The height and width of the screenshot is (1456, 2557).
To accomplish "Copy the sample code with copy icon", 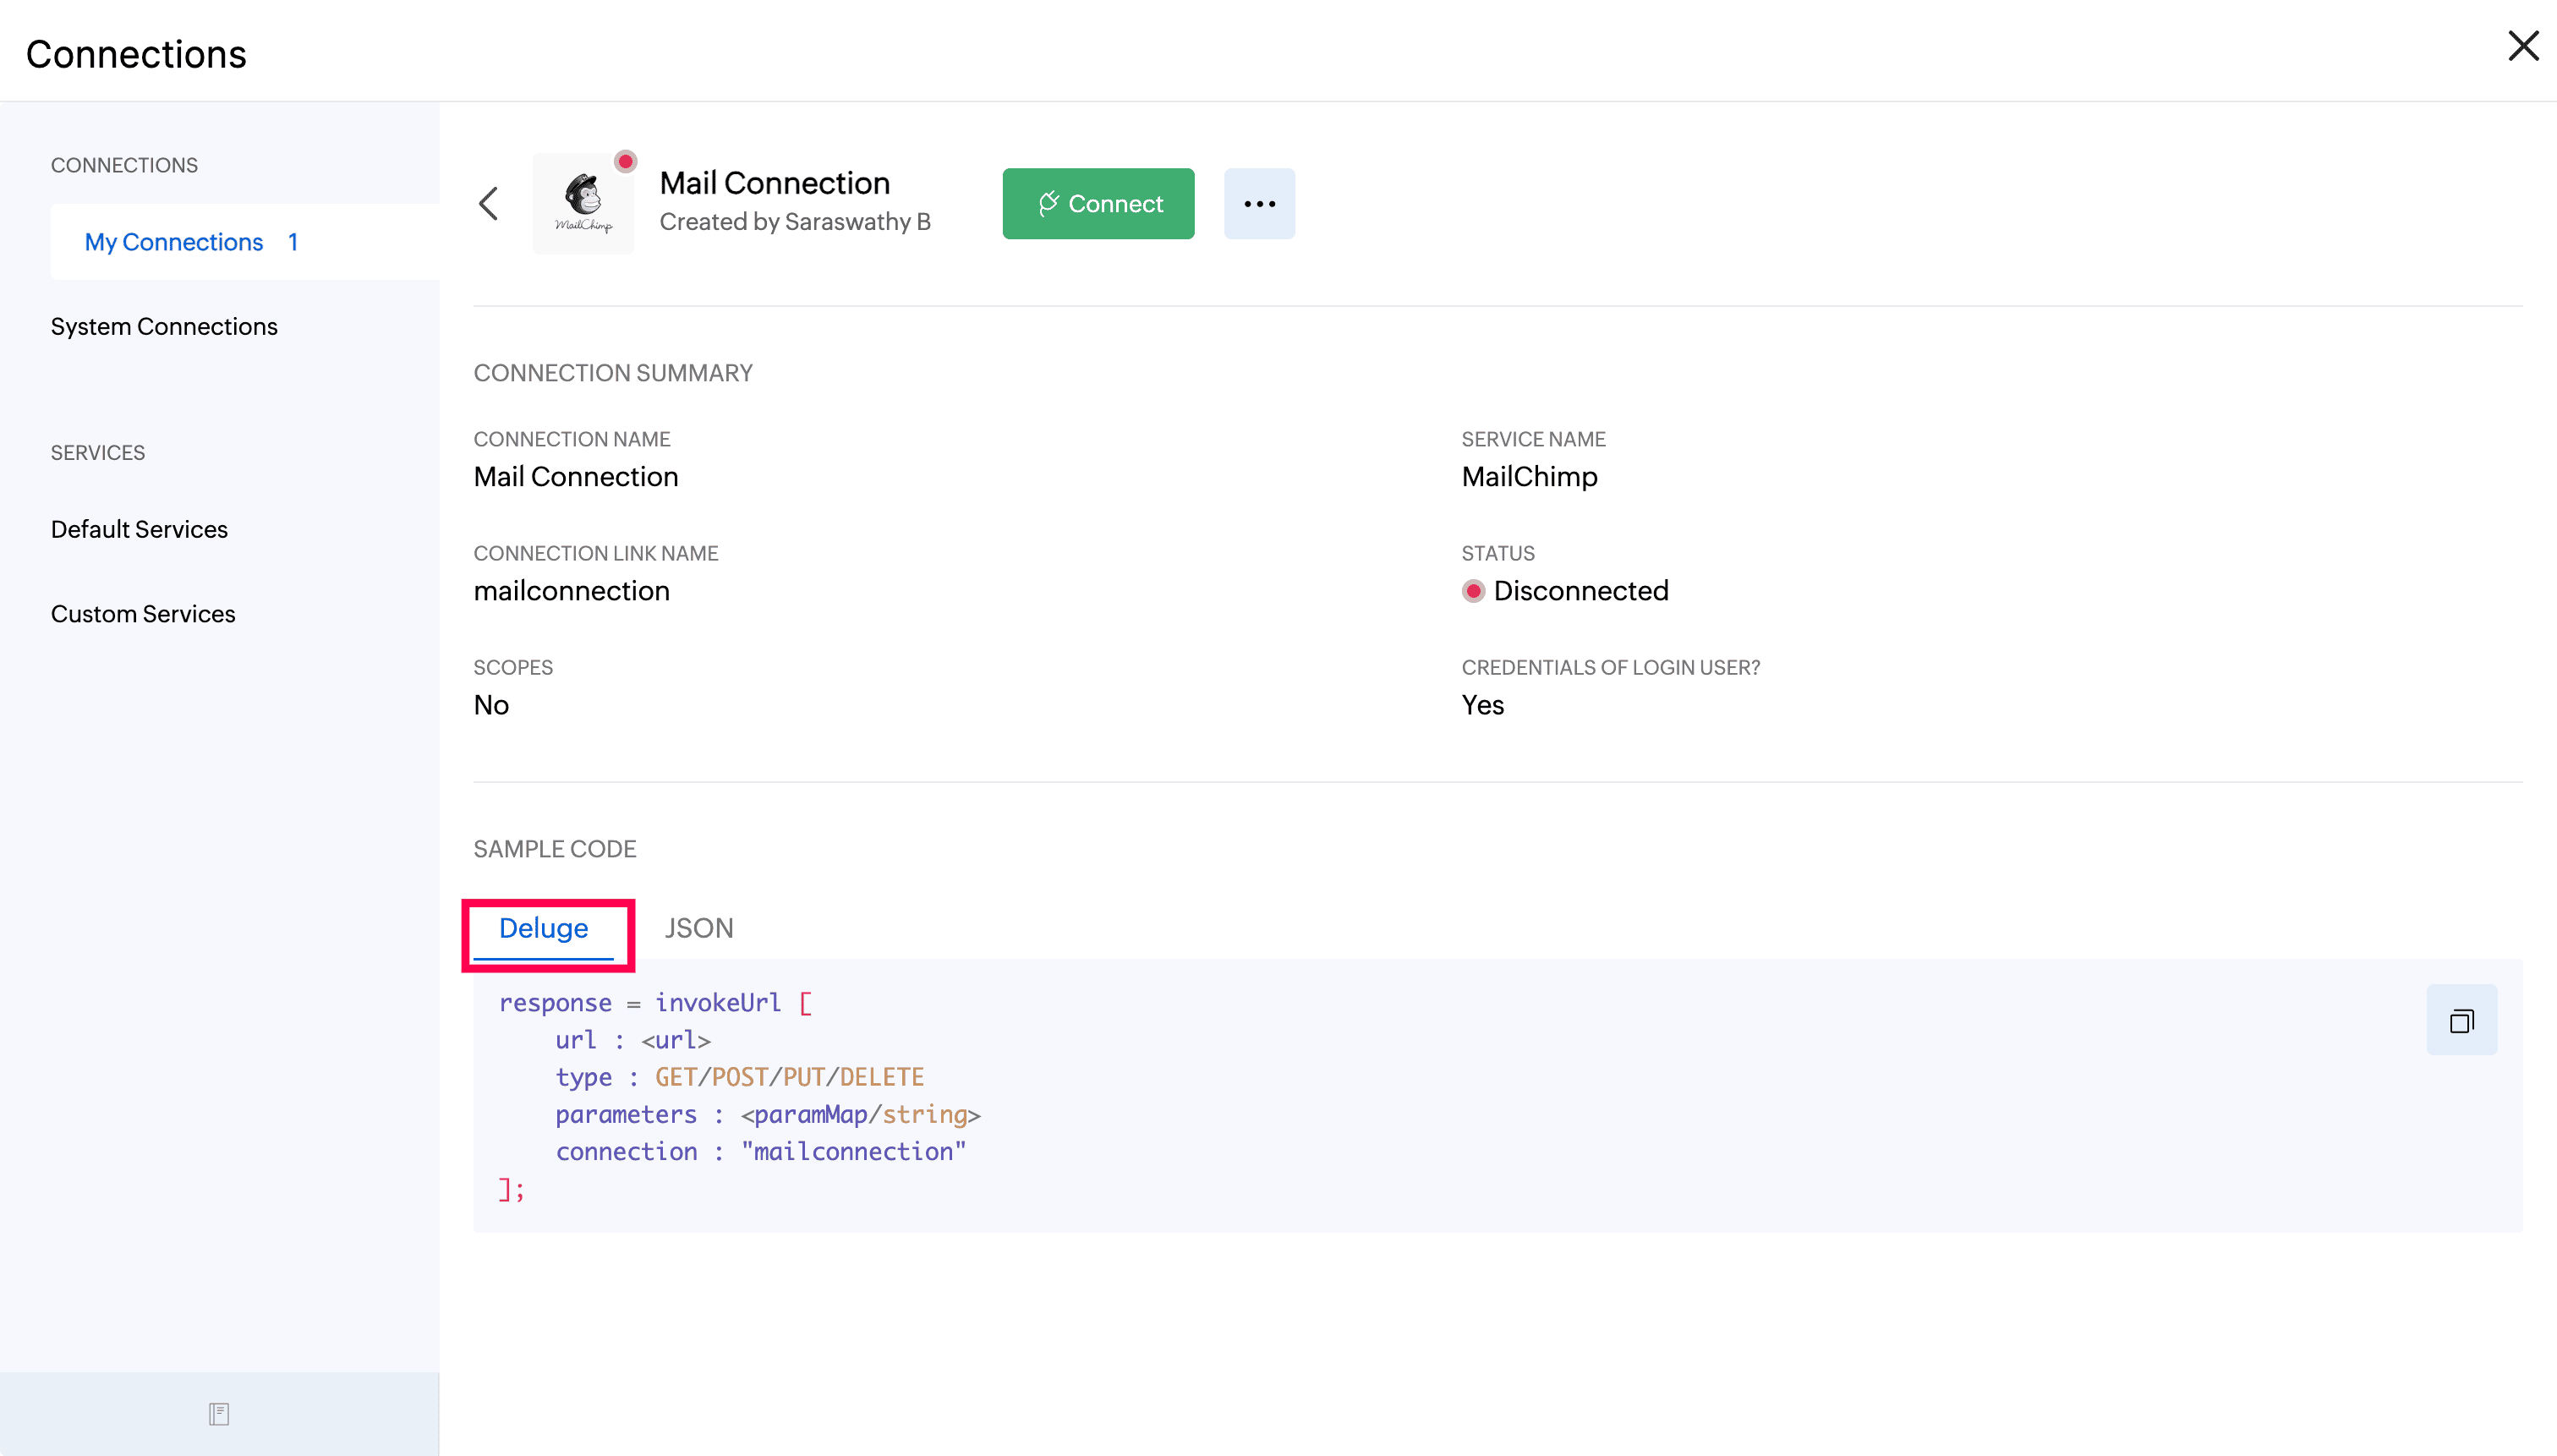I will (x=2461, y=1020).
